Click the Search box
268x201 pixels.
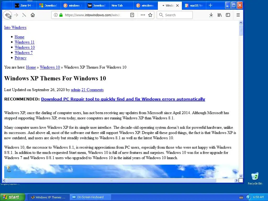(x=175, y=15)
